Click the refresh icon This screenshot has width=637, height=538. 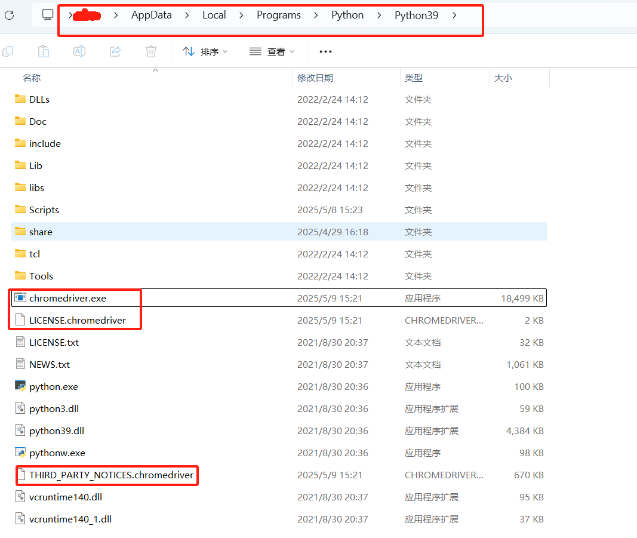pos(10,16)
